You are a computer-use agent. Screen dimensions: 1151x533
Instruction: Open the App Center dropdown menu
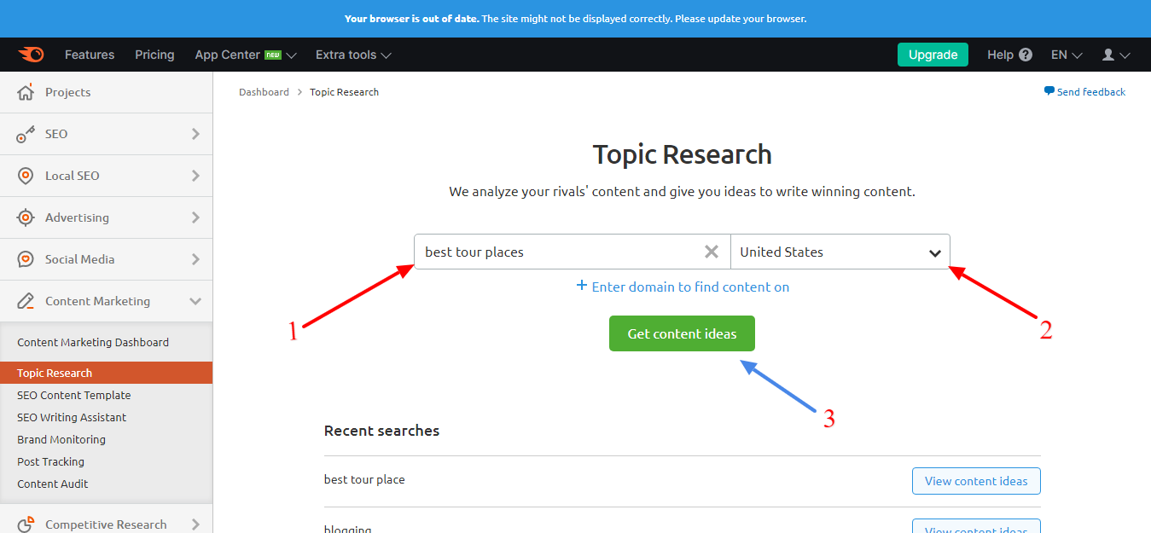[246, 55]
